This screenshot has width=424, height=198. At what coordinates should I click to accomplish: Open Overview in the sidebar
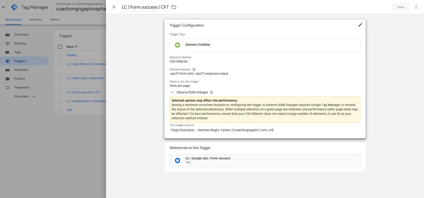coord(21,35)
